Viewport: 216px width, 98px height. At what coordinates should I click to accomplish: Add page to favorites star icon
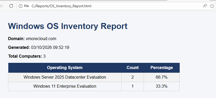pyautogui.click(x=212, y=6)
